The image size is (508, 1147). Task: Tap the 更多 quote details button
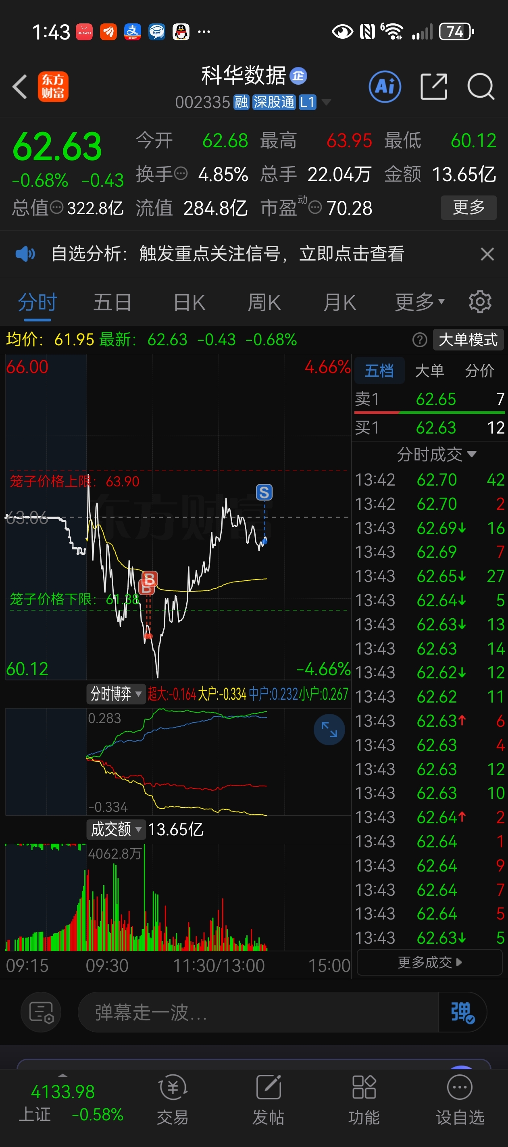[x=468, y=207]
